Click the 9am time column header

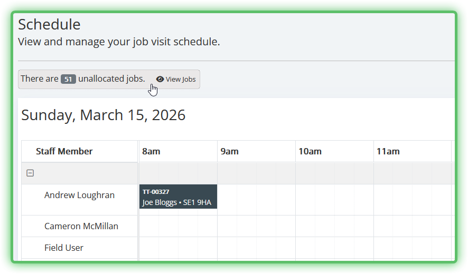pos(229,151)
